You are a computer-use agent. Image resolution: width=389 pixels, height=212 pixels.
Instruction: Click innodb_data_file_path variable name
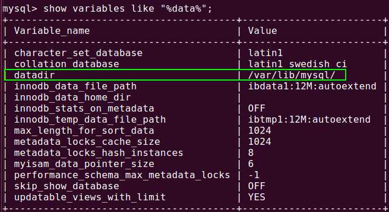click(x=75, y=86)
